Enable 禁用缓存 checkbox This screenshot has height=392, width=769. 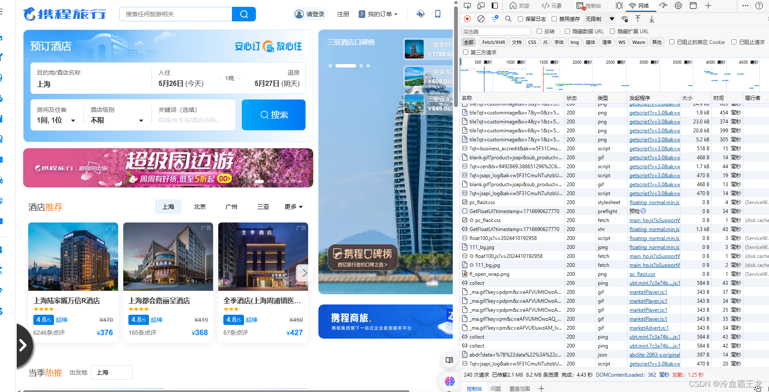coord(554,19)
